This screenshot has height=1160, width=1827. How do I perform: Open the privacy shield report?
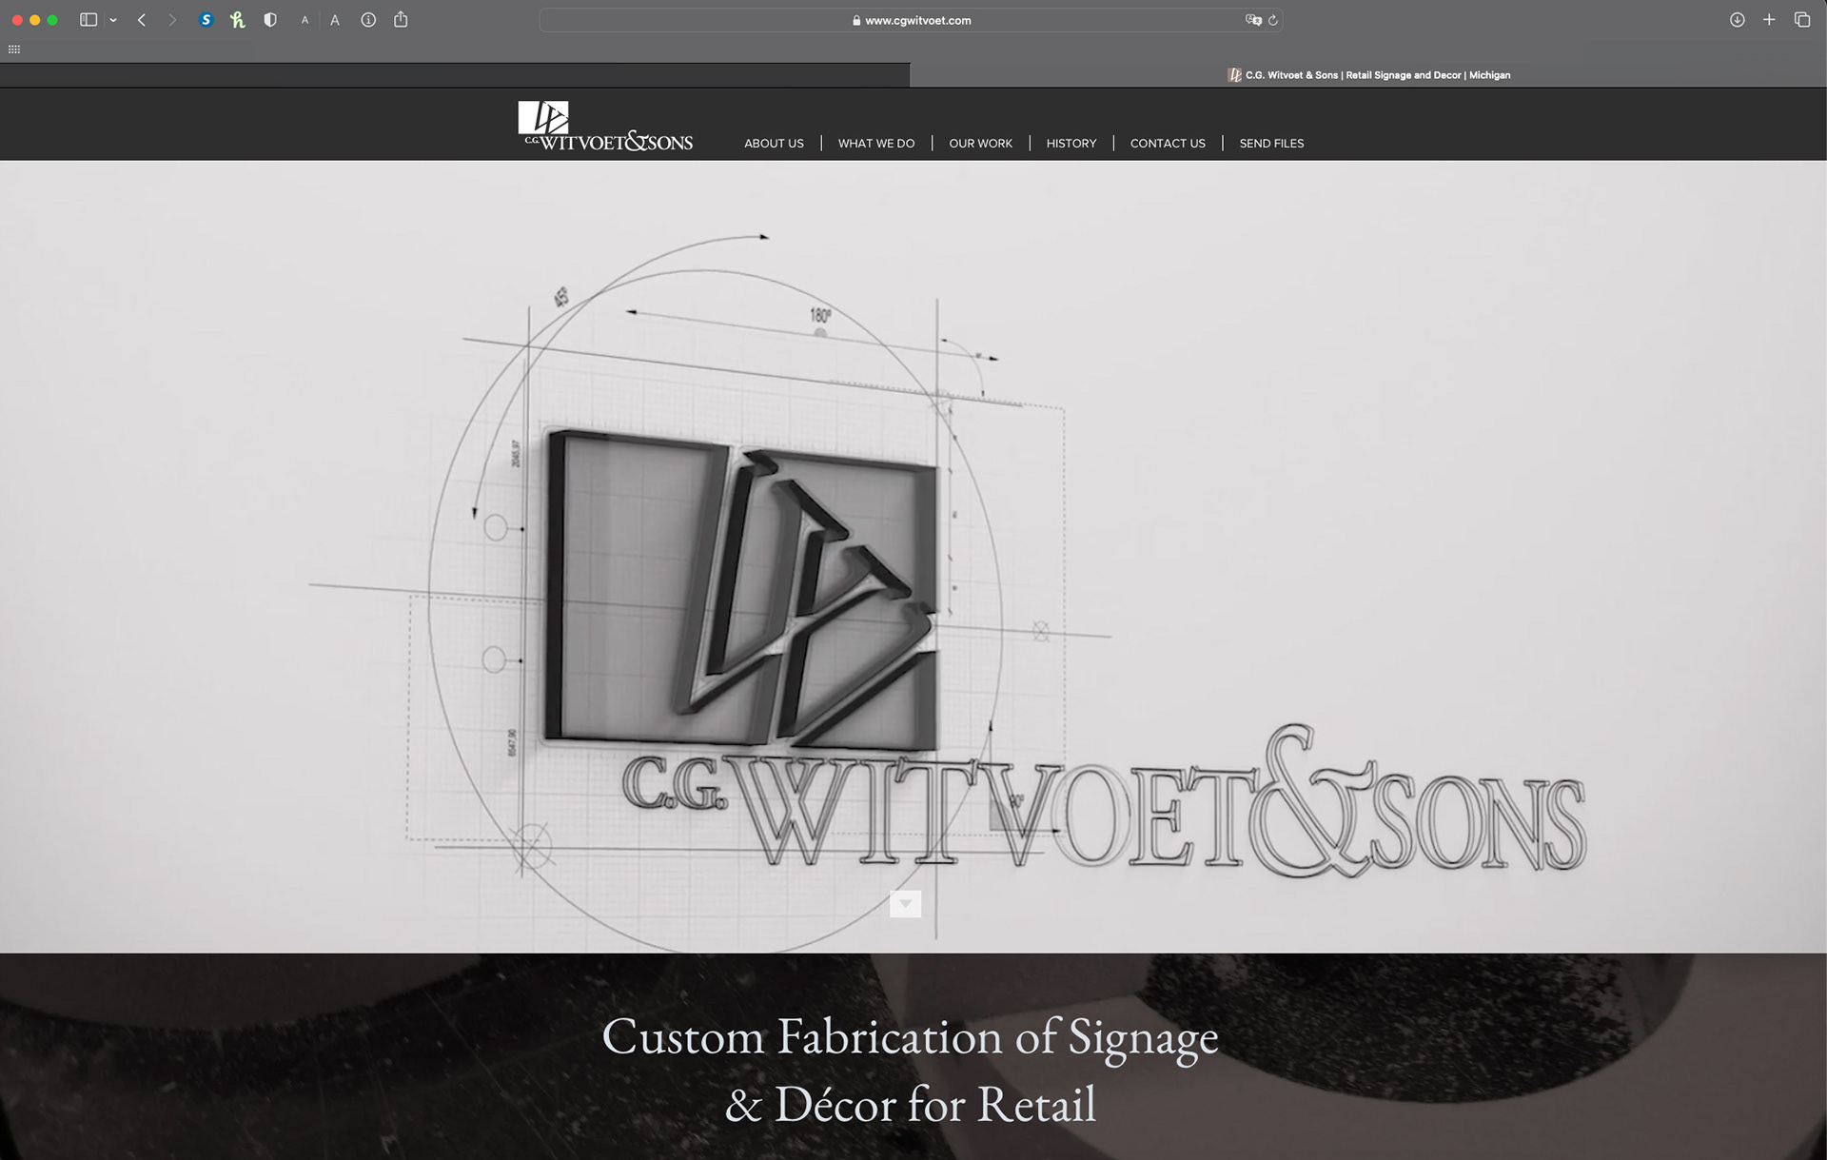[x=270, y=20]
